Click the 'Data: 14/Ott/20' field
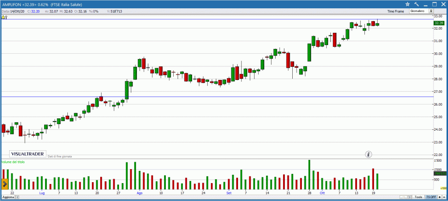Screen dimensions: 448x201 pos(13,11)
